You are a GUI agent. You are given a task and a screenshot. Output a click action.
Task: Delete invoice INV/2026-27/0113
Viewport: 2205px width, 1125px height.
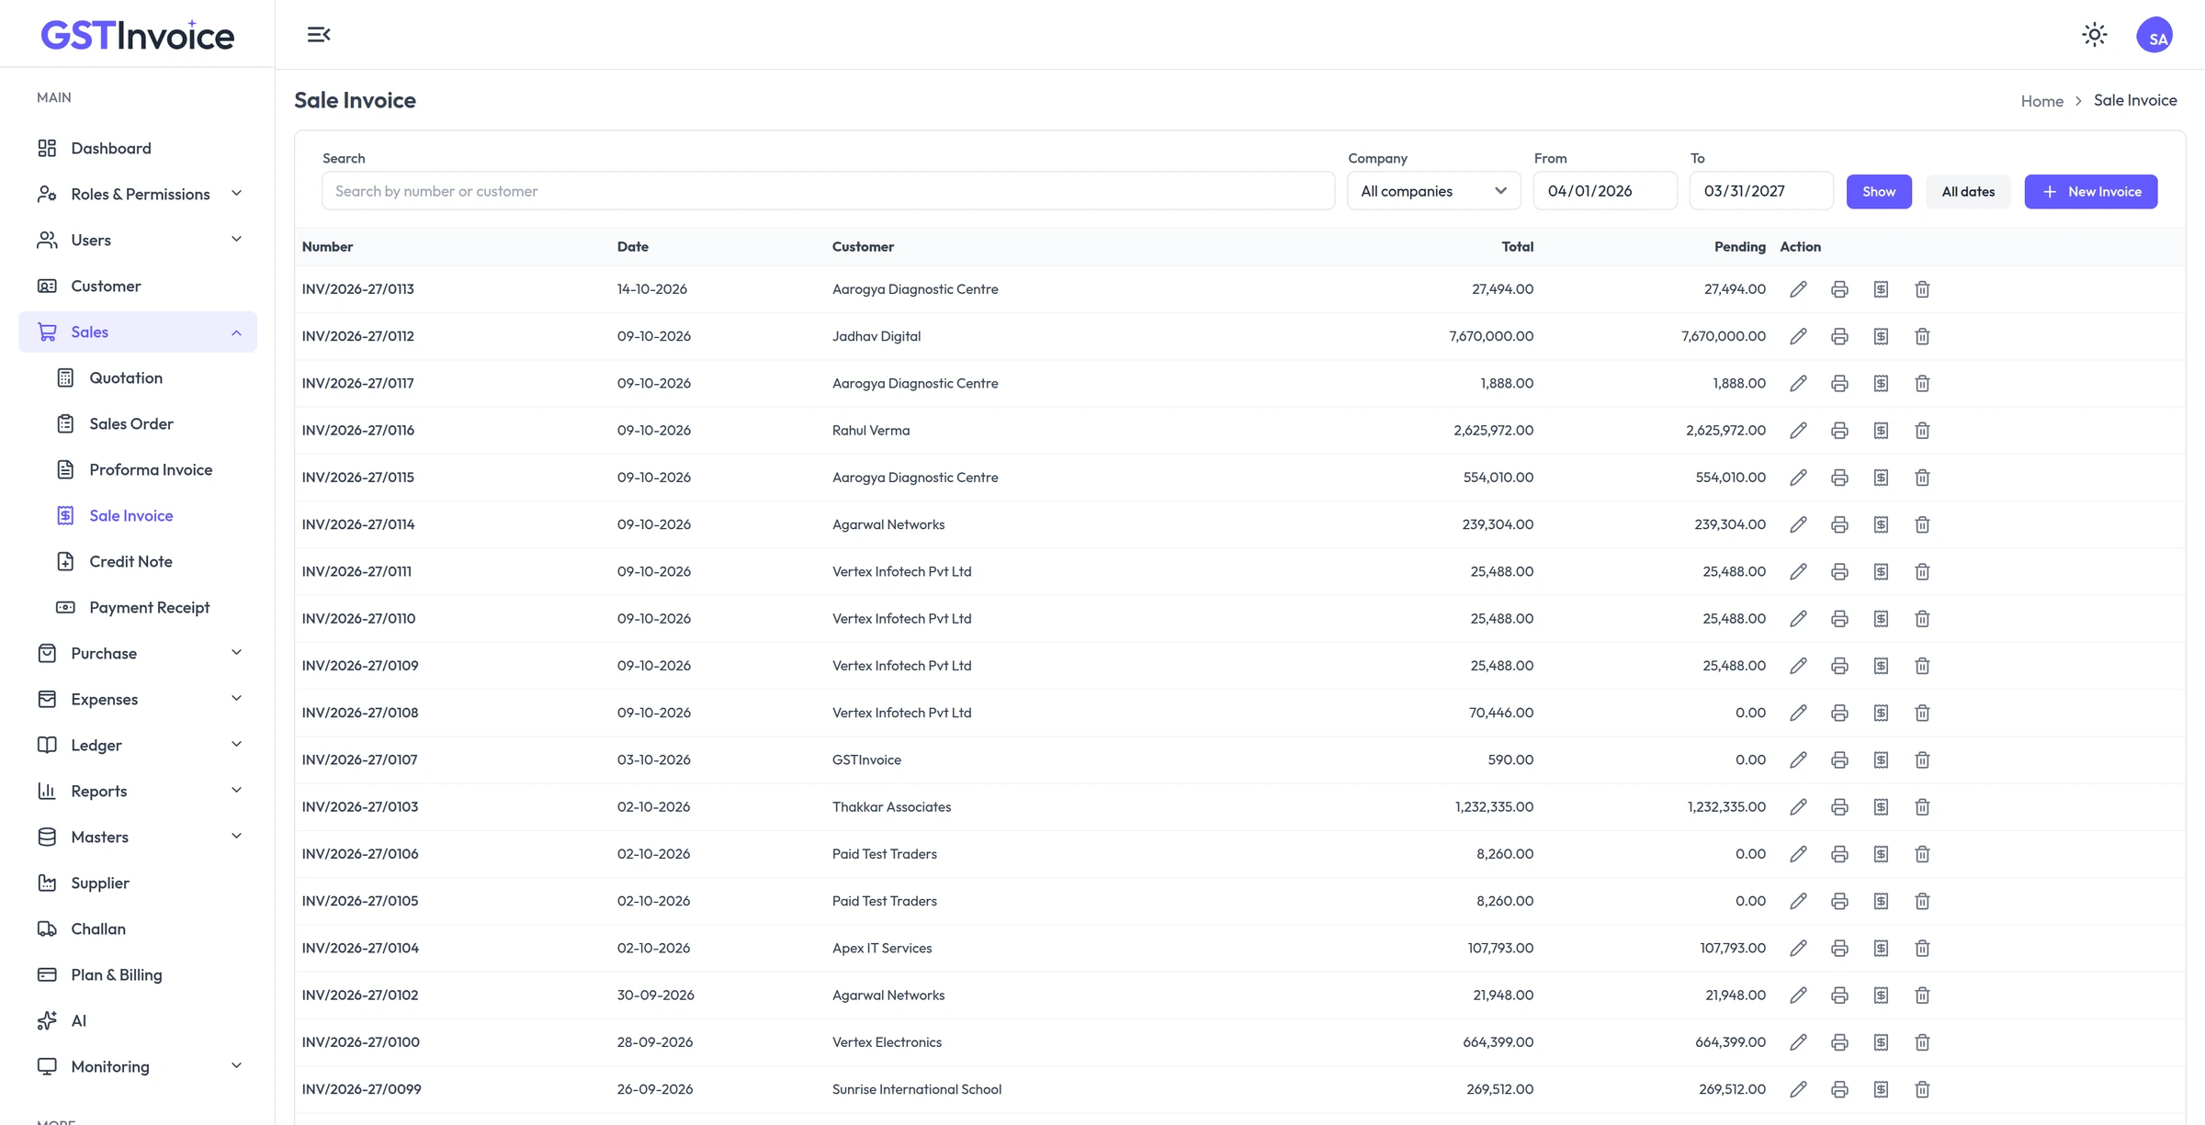tap(1922, 289)
